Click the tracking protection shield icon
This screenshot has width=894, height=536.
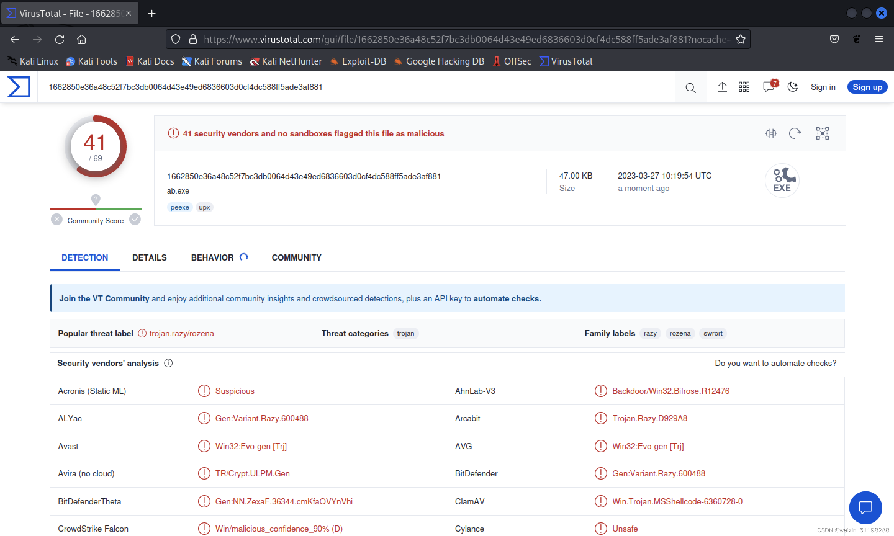[x=176, y=39]
